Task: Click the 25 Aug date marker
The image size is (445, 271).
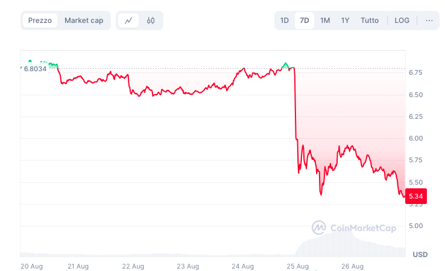Action: pyautogui.click(x=298, y=266)
